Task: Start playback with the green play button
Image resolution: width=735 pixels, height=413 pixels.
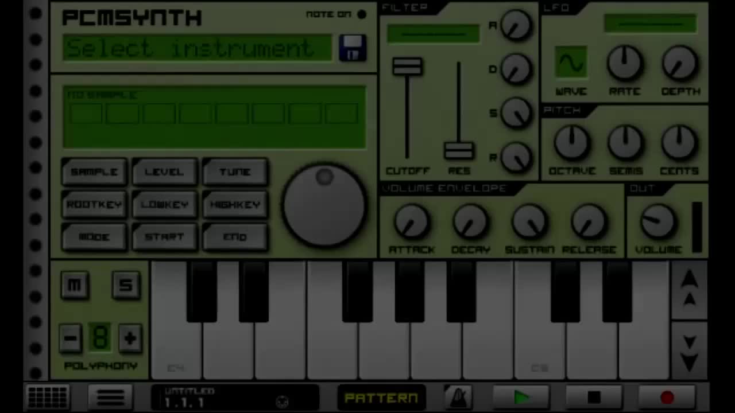Action: click(521, 397)
